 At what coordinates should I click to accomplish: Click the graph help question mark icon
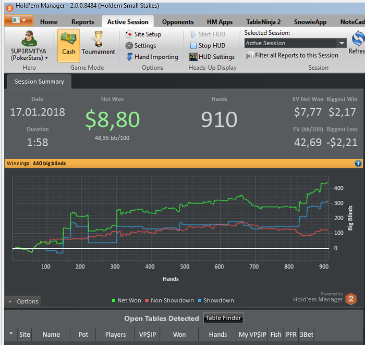[x=358, y=163]
